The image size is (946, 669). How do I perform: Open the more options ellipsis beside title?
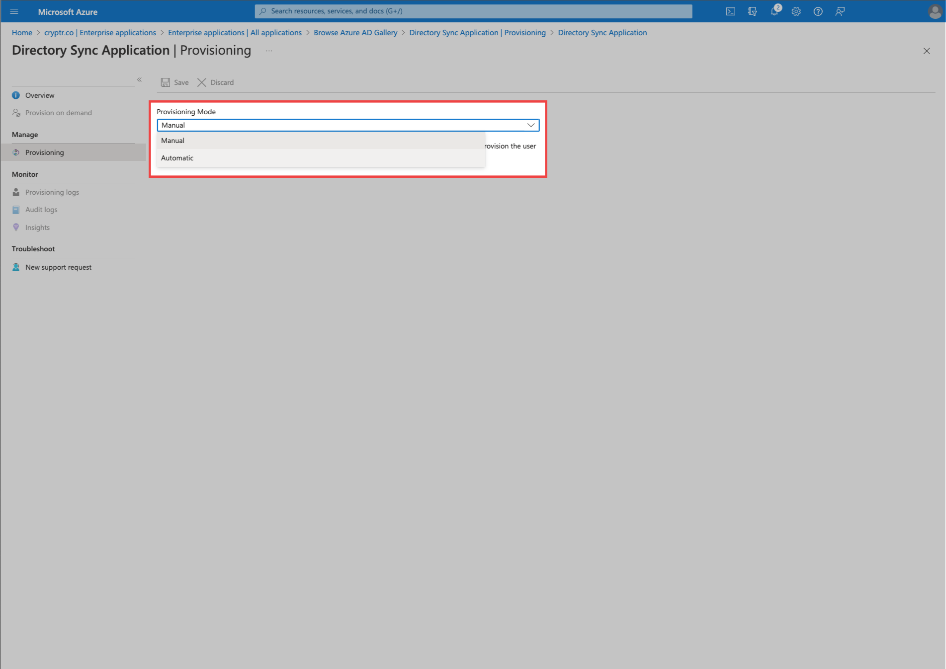269,51
